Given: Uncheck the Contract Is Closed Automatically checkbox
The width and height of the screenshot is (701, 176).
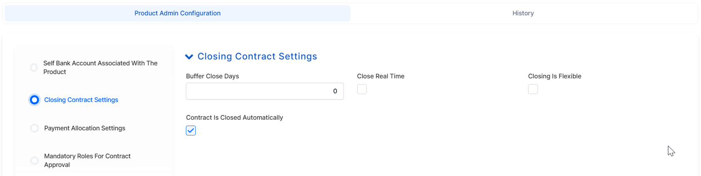Looking at the screenshot, I should tap(191, 131).
